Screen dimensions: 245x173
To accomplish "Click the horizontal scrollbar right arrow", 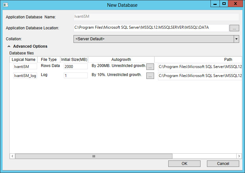I will click(239, 156).
